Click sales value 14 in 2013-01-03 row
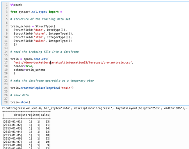The width and height of the screenshot is (189, 149). pos(47,128)
